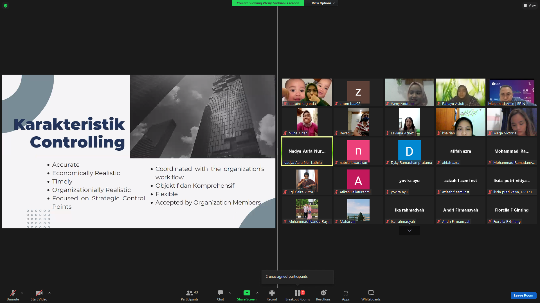Open video options arrow next to Start Video
540x303 pixels.
(x=49, y=293)
